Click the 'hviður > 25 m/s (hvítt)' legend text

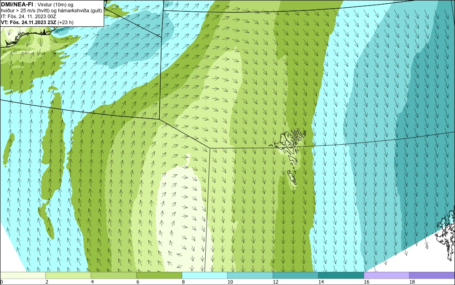tap(25, 11)
